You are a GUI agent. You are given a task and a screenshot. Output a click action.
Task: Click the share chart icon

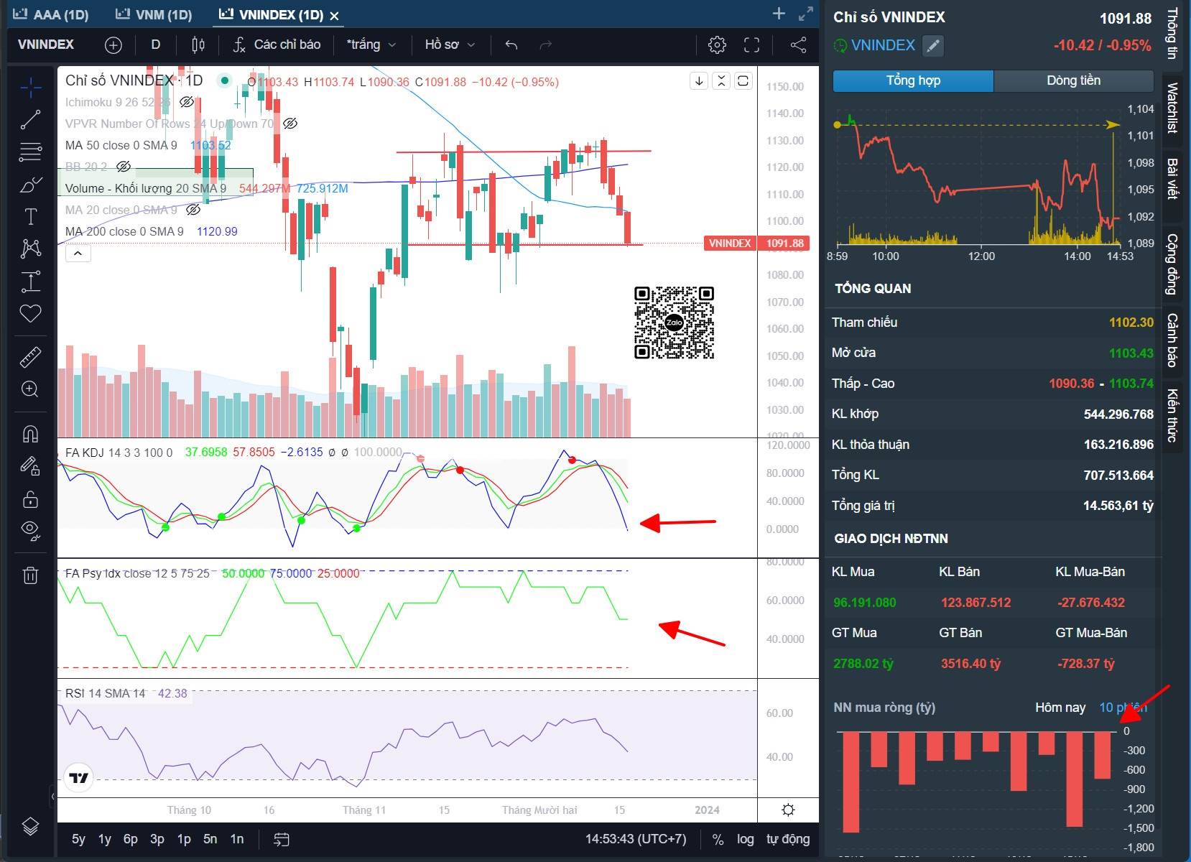(x=798, y=45)
